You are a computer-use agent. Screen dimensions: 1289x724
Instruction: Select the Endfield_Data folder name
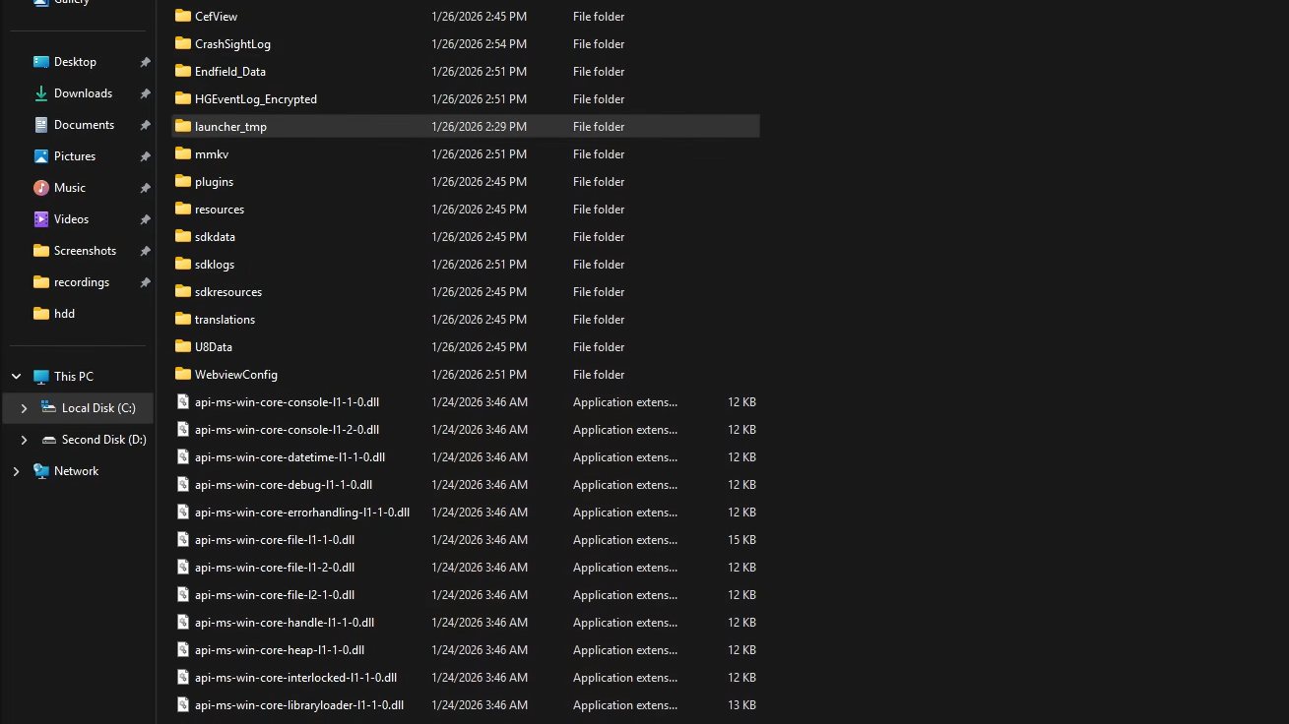tap(230, 72)
